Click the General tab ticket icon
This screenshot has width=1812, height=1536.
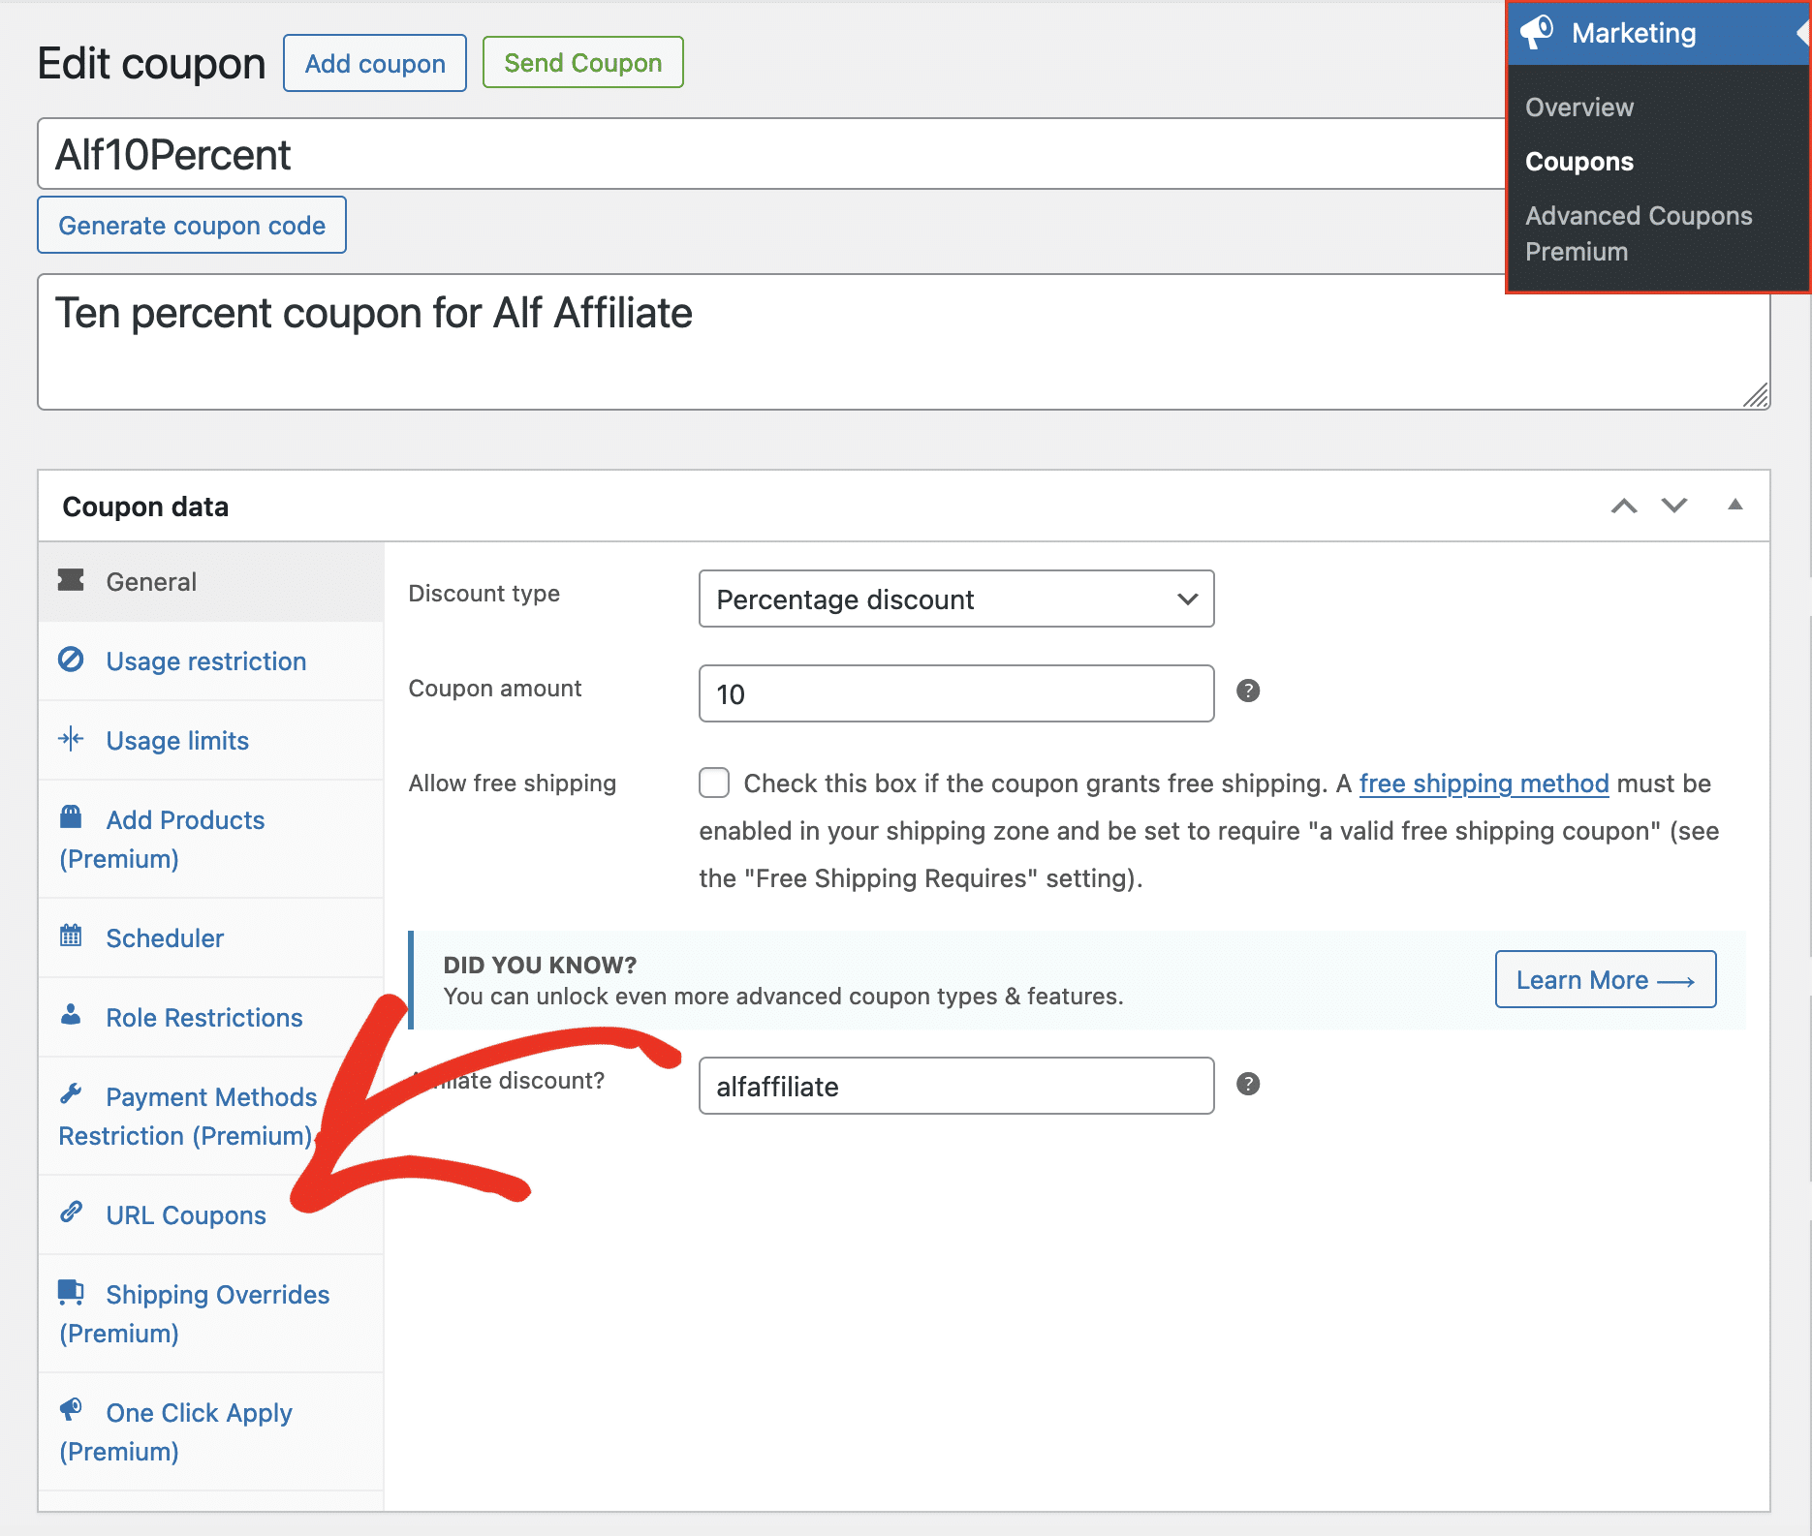pos(71,580)
